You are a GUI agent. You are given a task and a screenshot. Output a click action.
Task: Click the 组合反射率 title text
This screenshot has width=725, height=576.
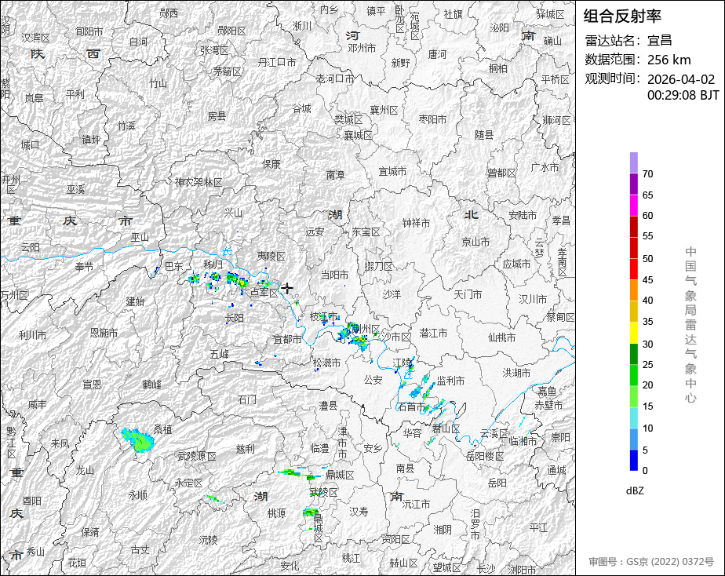(622, 16)
